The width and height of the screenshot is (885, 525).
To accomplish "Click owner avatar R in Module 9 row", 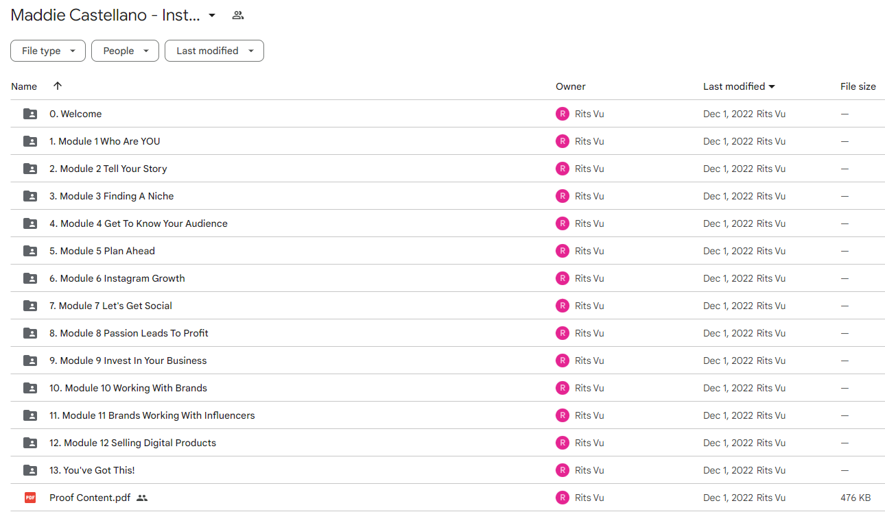I will 563,361.
